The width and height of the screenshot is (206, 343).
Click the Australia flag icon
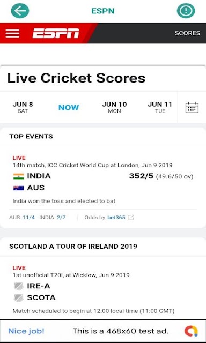[x=18, y=188]
